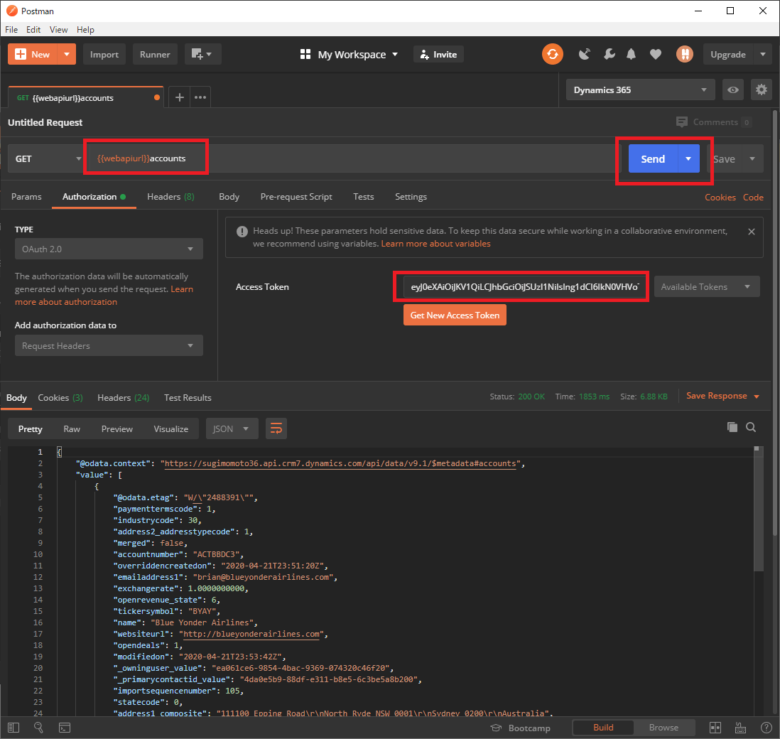The height and width of the screenshot is (739, 780).
Task: Click the environment quick look eye icon
Action: pos(733,90)
